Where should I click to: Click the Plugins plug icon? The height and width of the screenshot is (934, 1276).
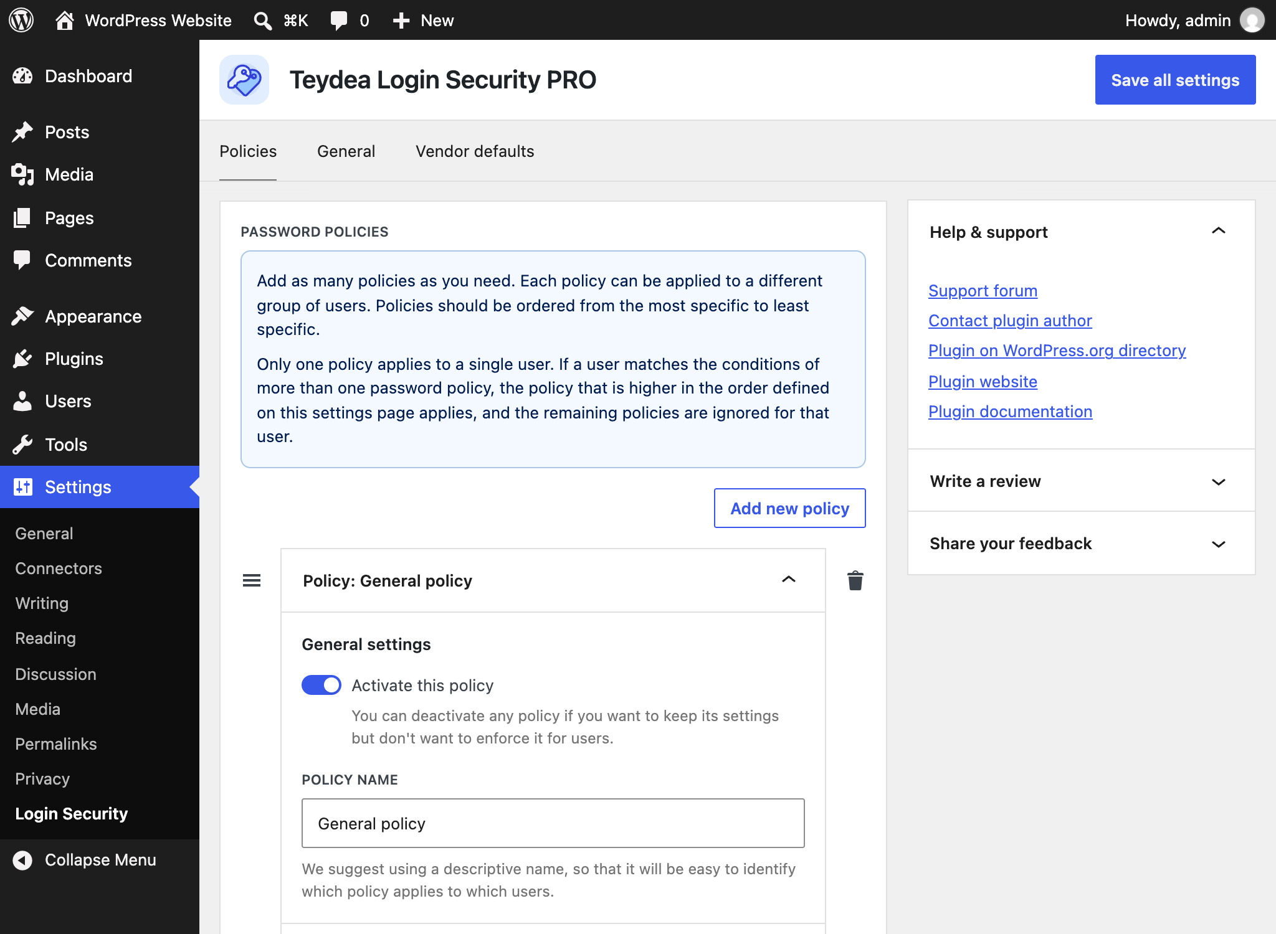pos(22,359)
